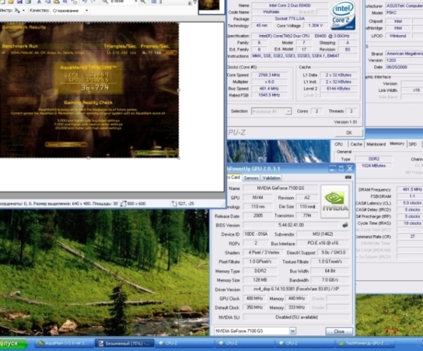Switch to the Sensors tab in GPU-Z
This screenshot has width=423, height=351.
(251, 178)
